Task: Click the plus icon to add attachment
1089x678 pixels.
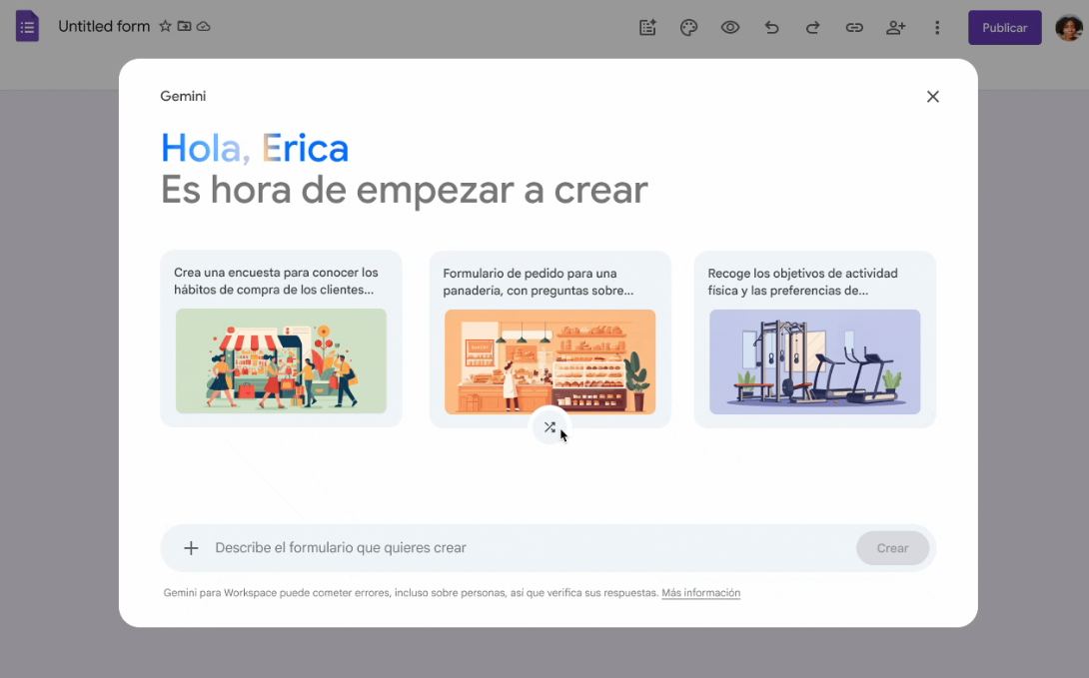Action: pos(191,548)
